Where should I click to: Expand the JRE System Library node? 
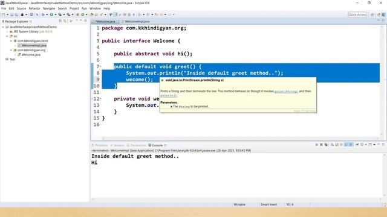click(x=7, y=31)
